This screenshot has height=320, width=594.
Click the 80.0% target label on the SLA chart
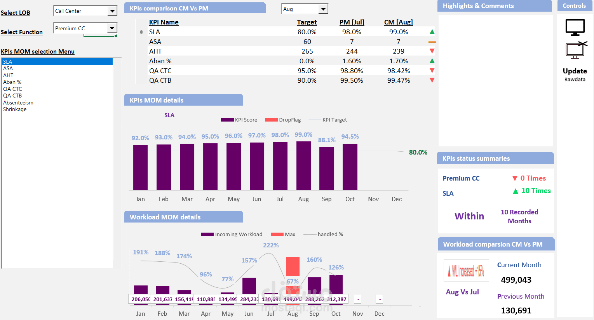[x=418, y=152]
